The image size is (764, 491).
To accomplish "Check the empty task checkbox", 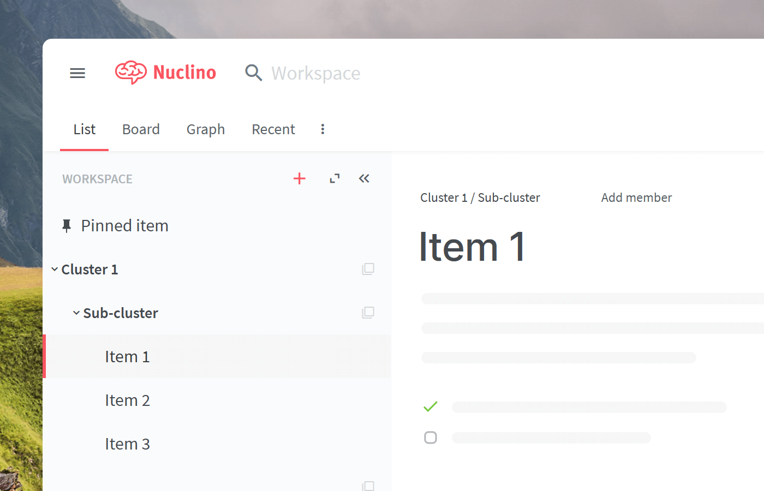I will [x=431, y=438].
